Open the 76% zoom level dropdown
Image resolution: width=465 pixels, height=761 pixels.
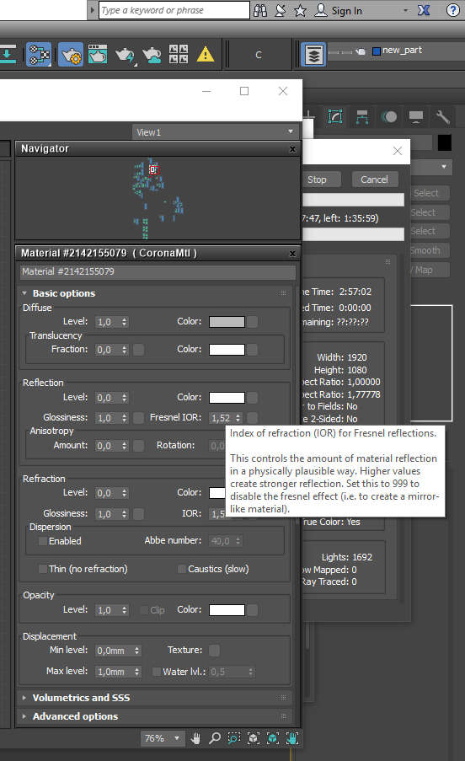163,738
